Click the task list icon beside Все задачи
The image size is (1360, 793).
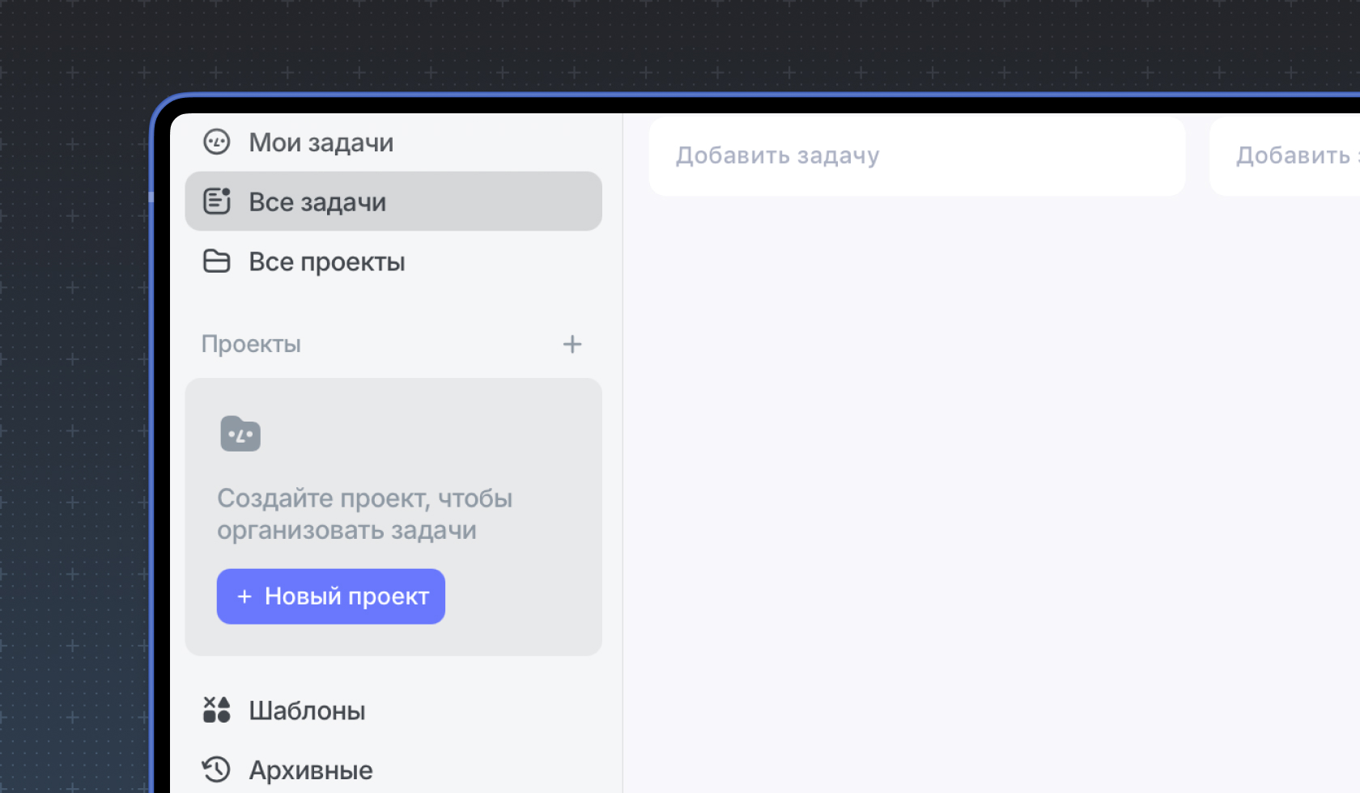pos(216,201)
